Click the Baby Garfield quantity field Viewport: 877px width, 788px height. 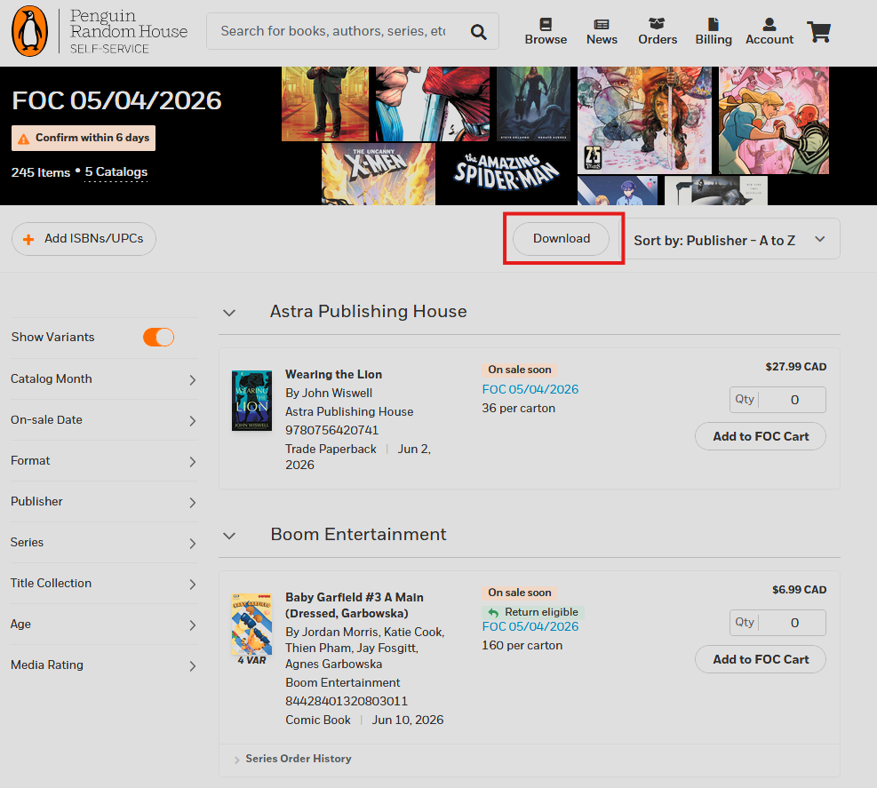[x=777, y=623]
